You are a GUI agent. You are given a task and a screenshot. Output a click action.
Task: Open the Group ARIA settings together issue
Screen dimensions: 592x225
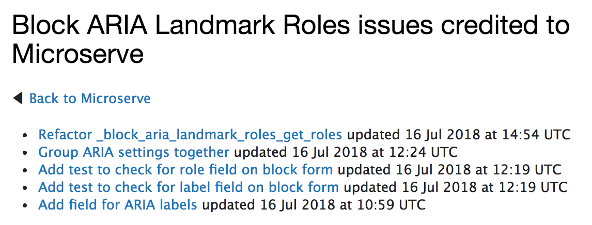click(x=134, y=152)
